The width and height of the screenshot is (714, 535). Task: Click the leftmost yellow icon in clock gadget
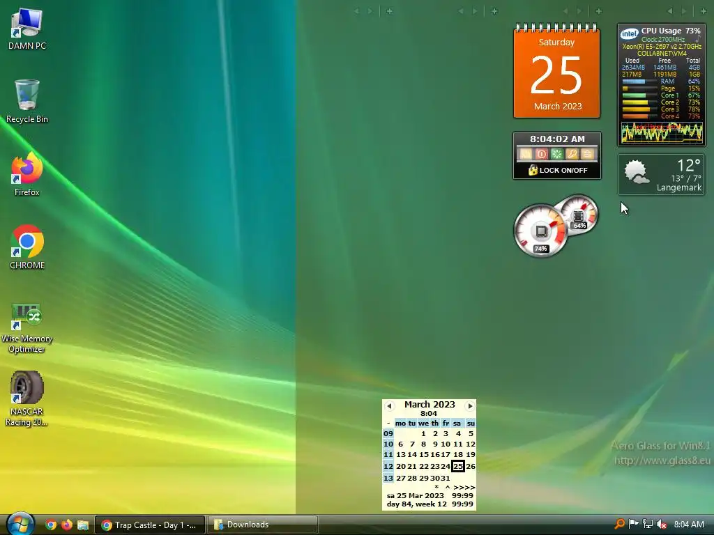pyautogui.click(x=526, y=154)
